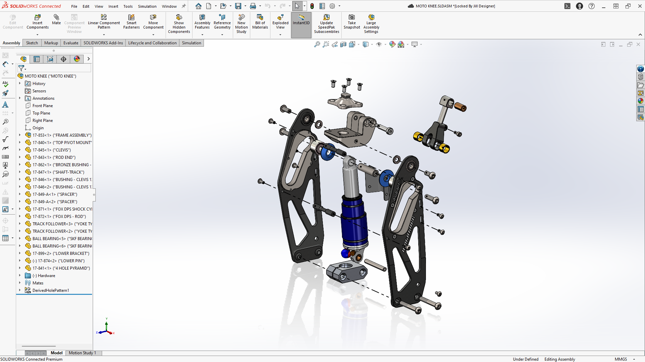Expand the FRAME ASSEMBLY component node
Screen dimensions: 645x362
point(19,135)
